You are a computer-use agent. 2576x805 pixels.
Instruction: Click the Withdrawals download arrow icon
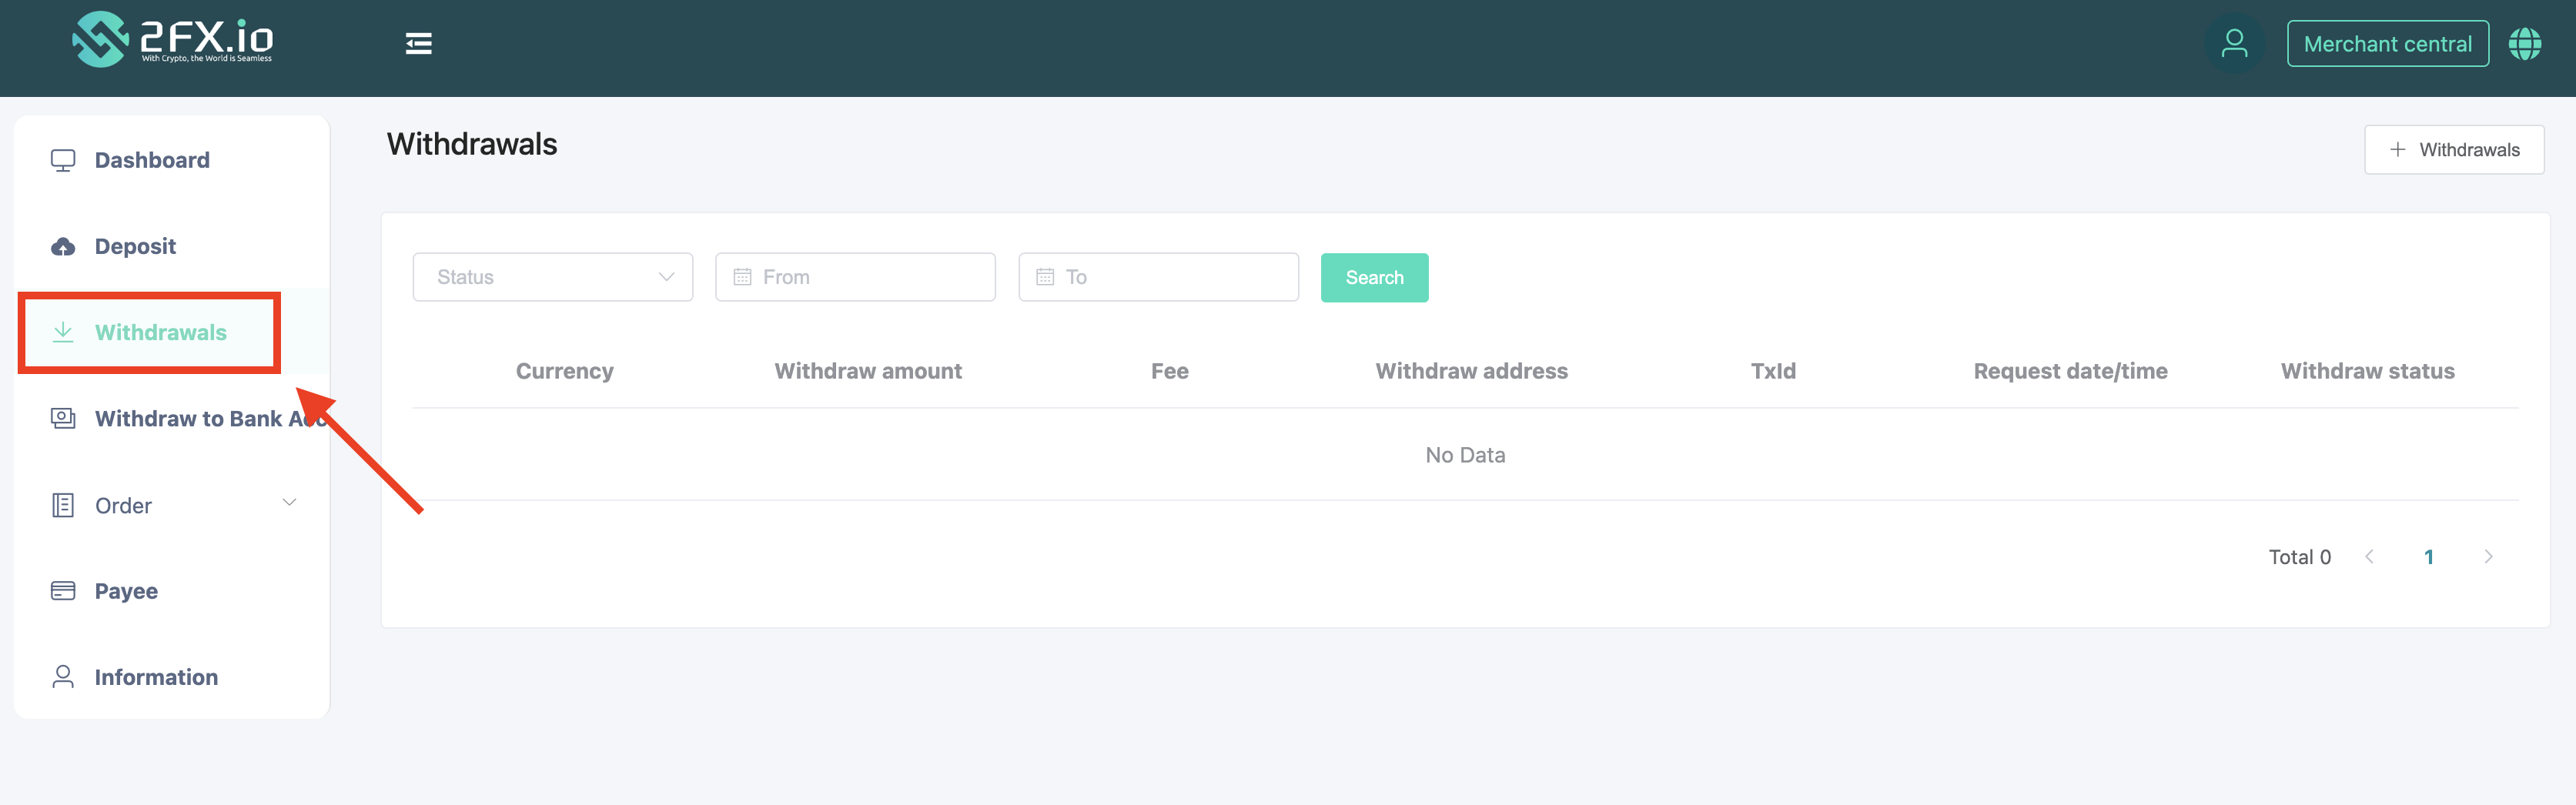point(63,332)
